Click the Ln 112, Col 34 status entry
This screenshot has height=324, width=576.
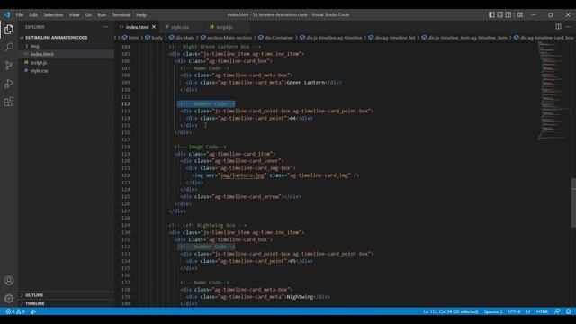[x=451, y=311]
